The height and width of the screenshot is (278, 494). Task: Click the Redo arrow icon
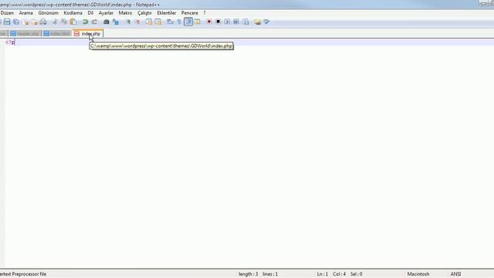tap(94, 22)
